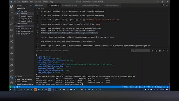The height and width of the screenshot is (101, 179).
Task: Open the File menu
Action: (15, 2)
